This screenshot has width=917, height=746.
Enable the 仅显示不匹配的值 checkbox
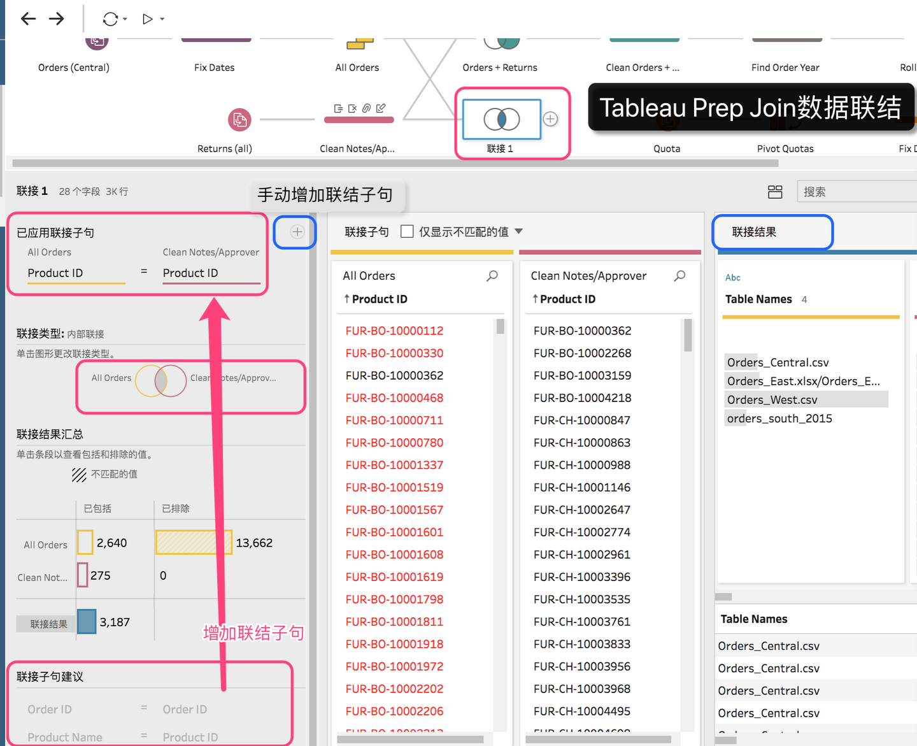pos(406,231)
